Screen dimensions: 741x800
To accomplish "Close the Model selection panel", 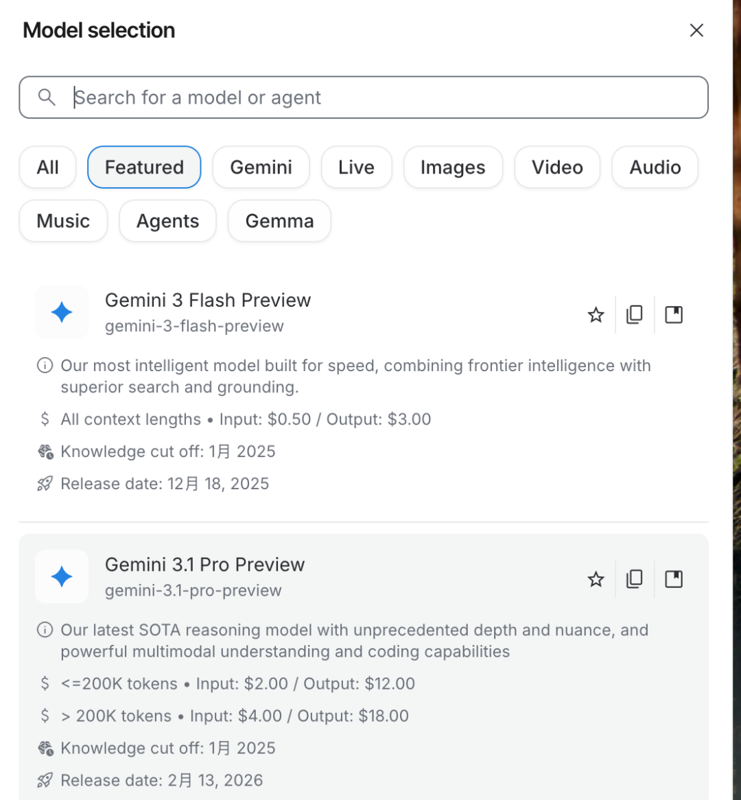I will click(696, 30).
